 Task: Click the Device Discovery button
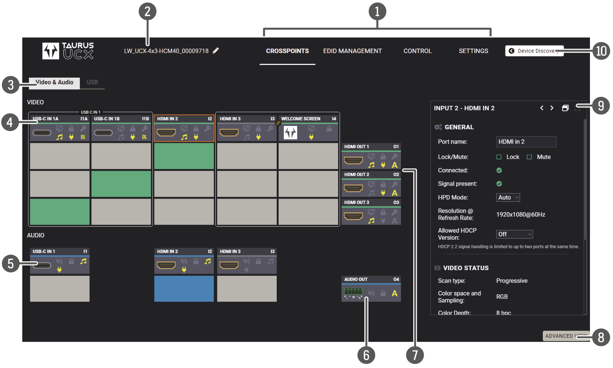click(534, 51)
